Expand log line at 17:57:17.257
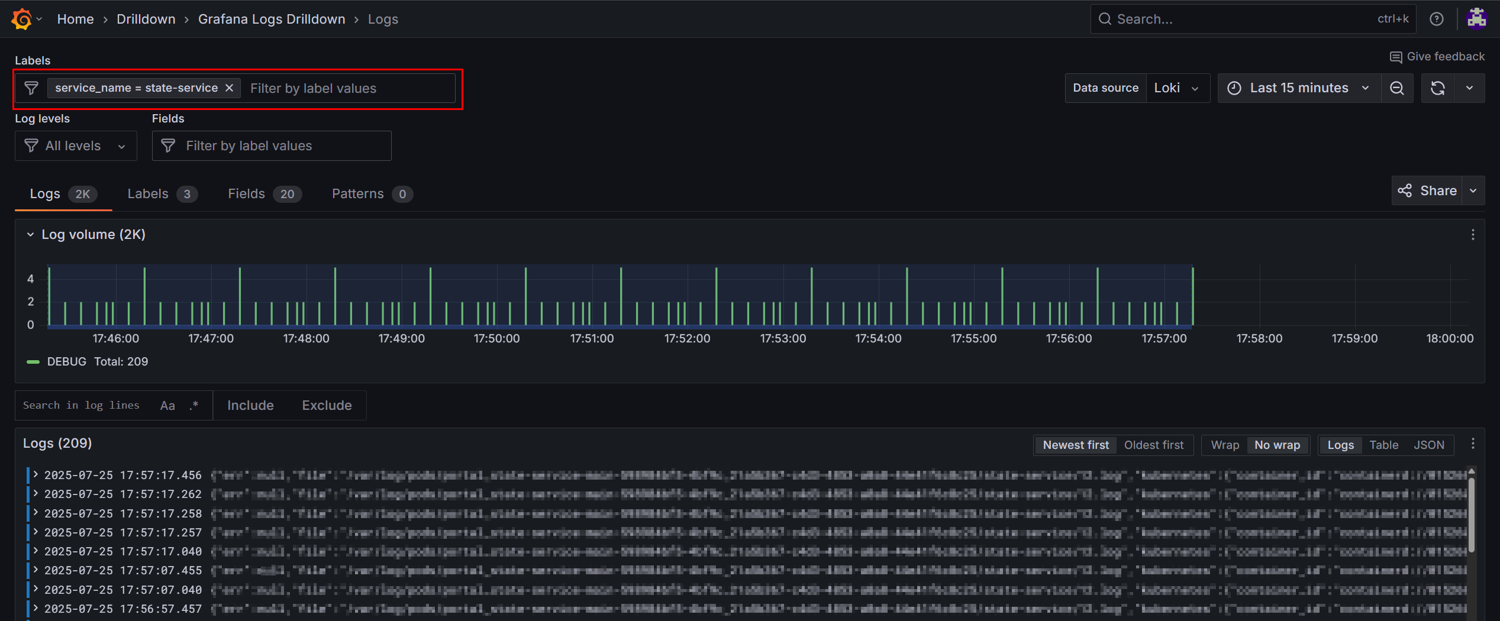 tap(36, 532)
